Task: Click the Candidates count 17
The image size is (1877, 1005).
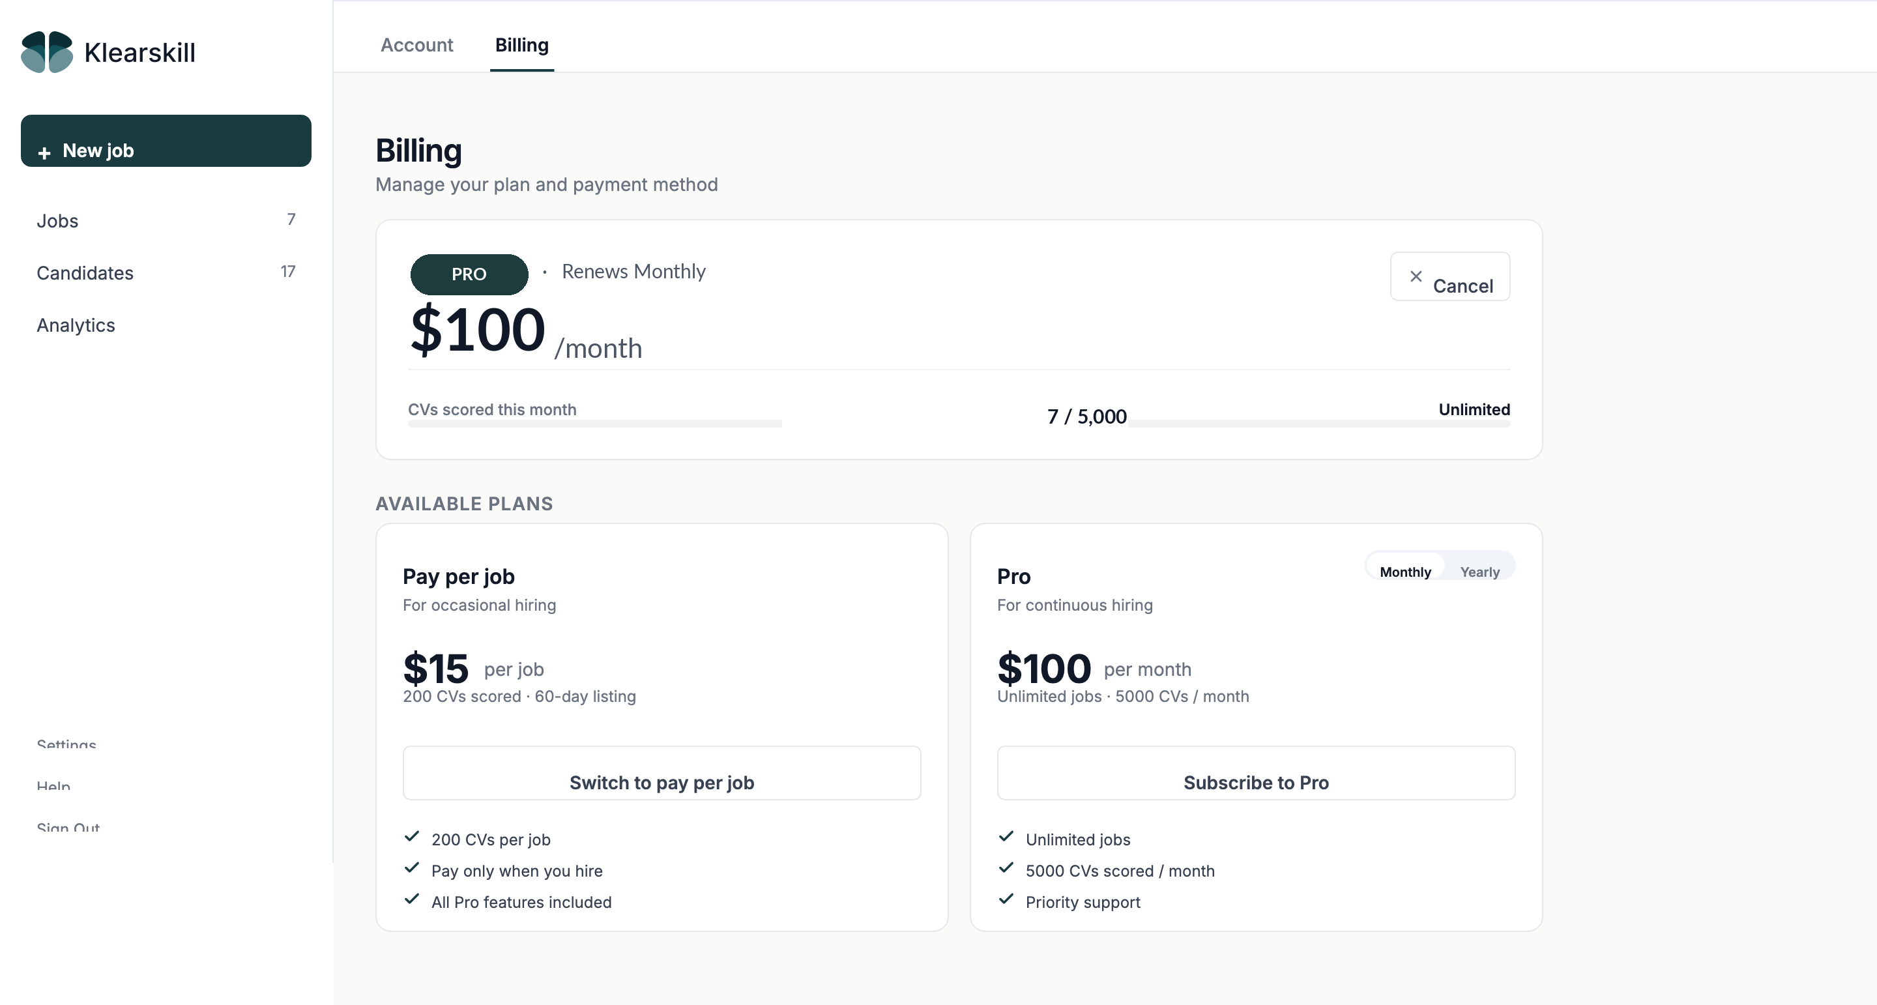Action: pos(288,271)
